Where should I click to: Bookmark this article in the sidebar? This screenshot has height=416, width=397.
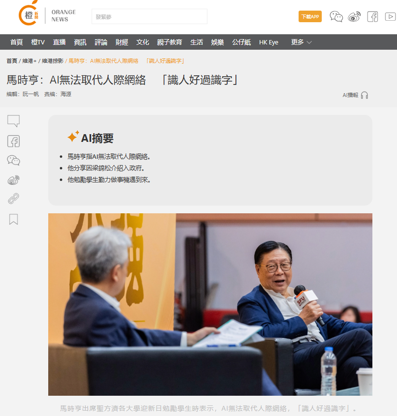(x=14, y=219)
